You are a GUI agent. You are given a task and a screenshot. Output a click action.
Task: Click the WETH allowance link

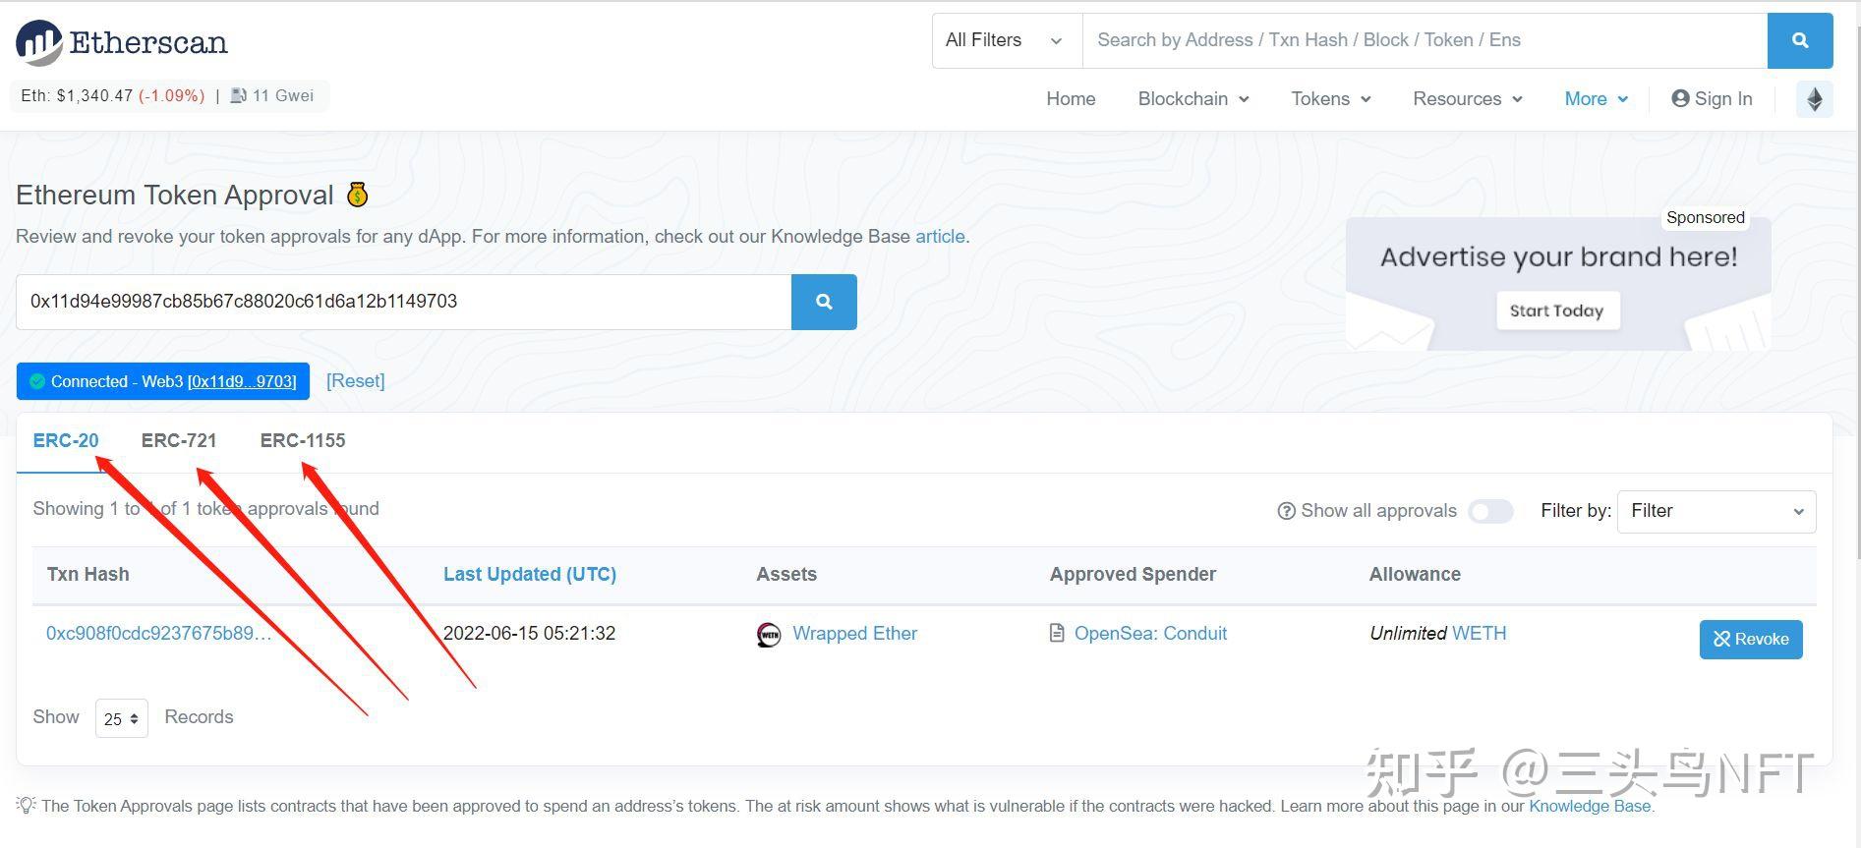1479,634
